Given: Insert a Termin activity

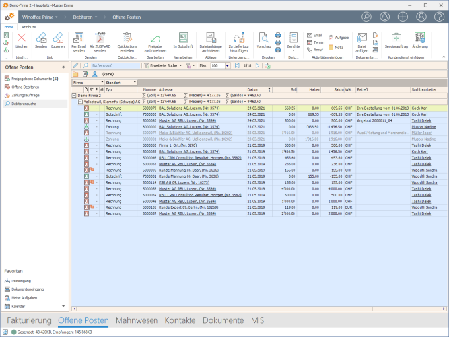Looking at the screenshot, I should tap(315, 42).
